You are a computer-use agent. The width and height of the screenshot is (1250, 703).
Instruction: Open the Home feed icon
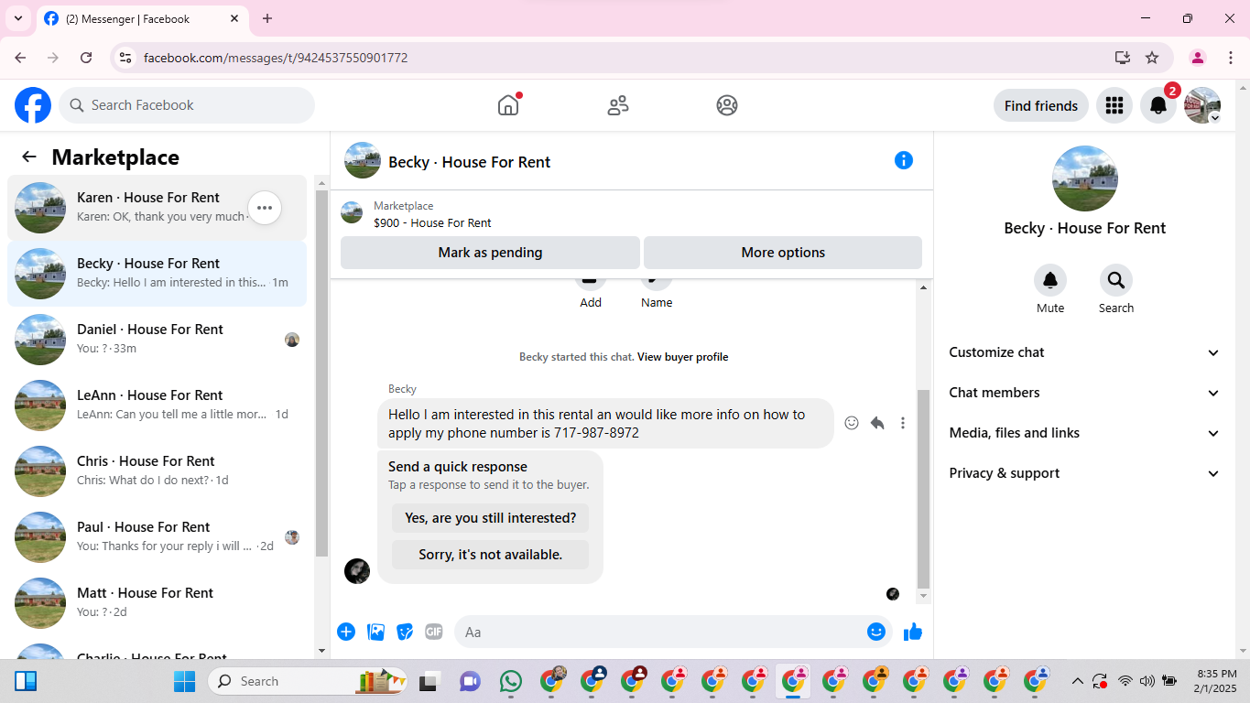tap(508, 105)
